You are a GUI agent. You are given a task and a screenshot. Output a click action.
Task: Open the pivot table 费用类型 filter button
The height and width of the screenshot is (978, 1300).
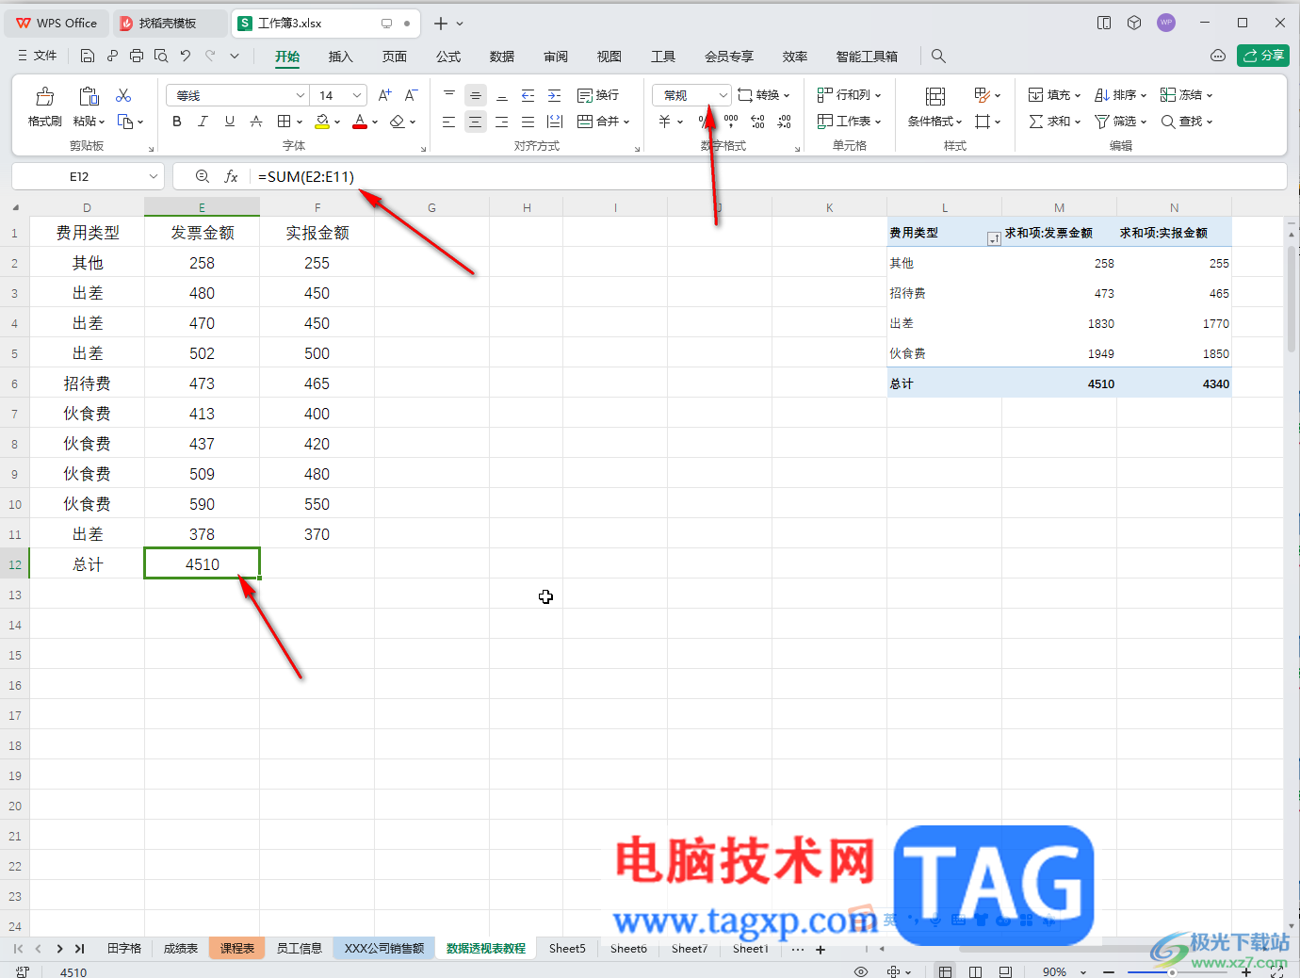[993, 239]
